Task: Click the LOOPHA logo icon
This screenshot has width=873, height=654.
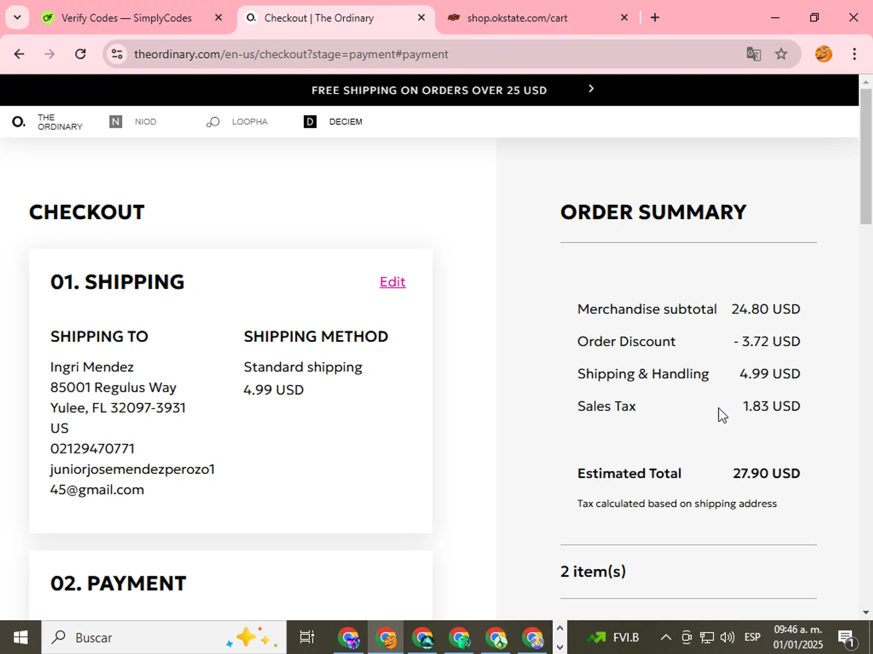Action: [x=213, y=121]
